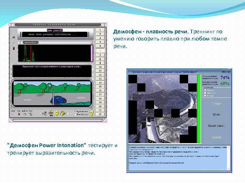This screenshot has height=184, width=245.
Task: Toggle the first checked difficulty checkbox
Action: (205, 90)
